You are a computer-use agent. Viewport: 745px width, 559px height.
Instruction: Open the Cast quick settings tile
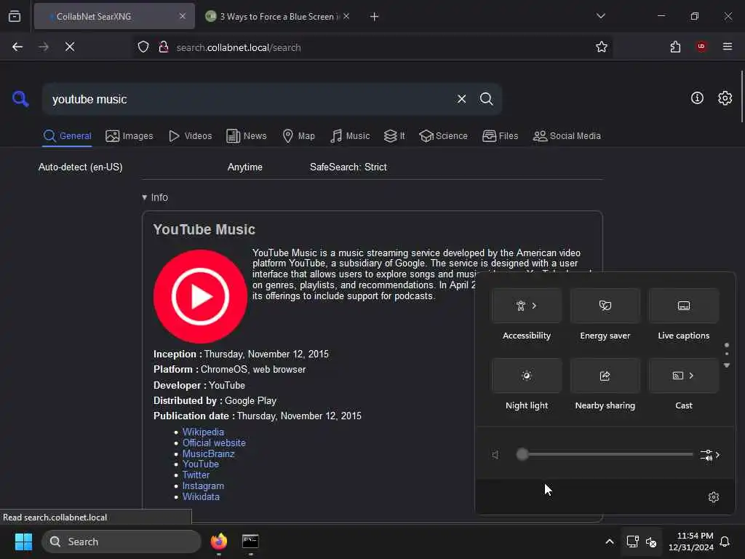click(683, 376)
